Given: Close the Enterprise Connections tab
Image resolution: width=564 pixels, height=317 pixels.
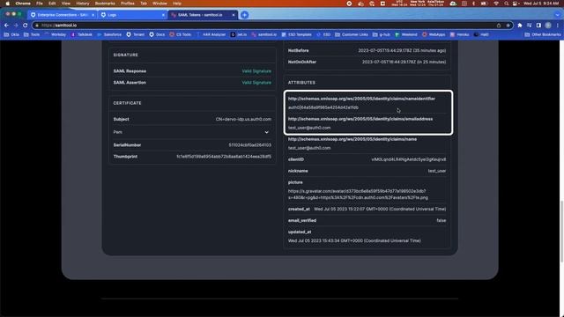Looking at the screenshot, I should pyautogui.click(x=93, y=15).
